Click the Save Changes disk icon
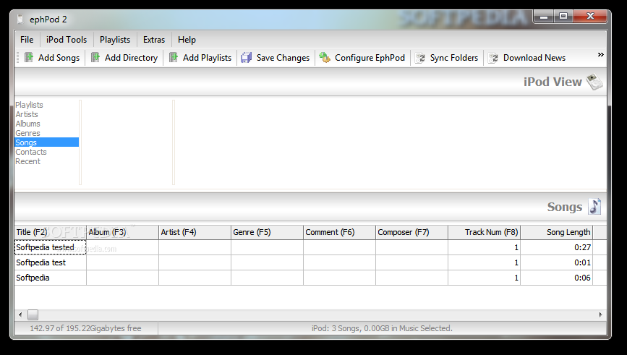Viewport: 627px width, 355px height. (247, 58)
